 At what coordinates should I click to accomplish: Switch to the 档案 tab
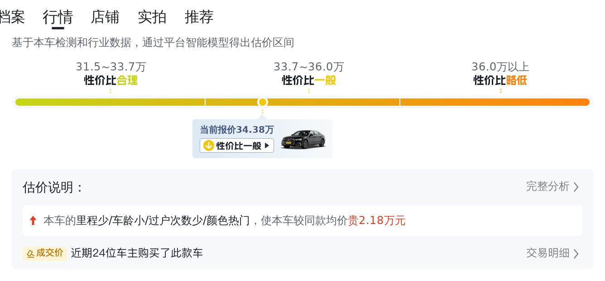tap(11, 17)
